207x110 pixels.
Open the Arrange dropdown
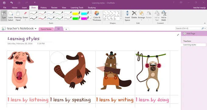141,20
